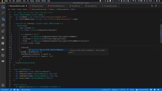The width and height of the screenshot is (162, 91).
Task: Accept the resource autocomplete suggestion
Action: (48, 50)
